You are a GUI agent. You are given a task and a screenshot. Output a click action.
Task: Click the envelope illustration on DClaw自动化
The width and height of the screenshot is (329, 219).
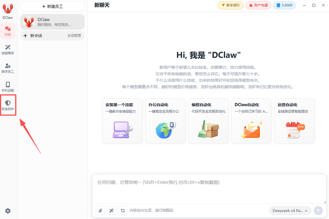252,129
